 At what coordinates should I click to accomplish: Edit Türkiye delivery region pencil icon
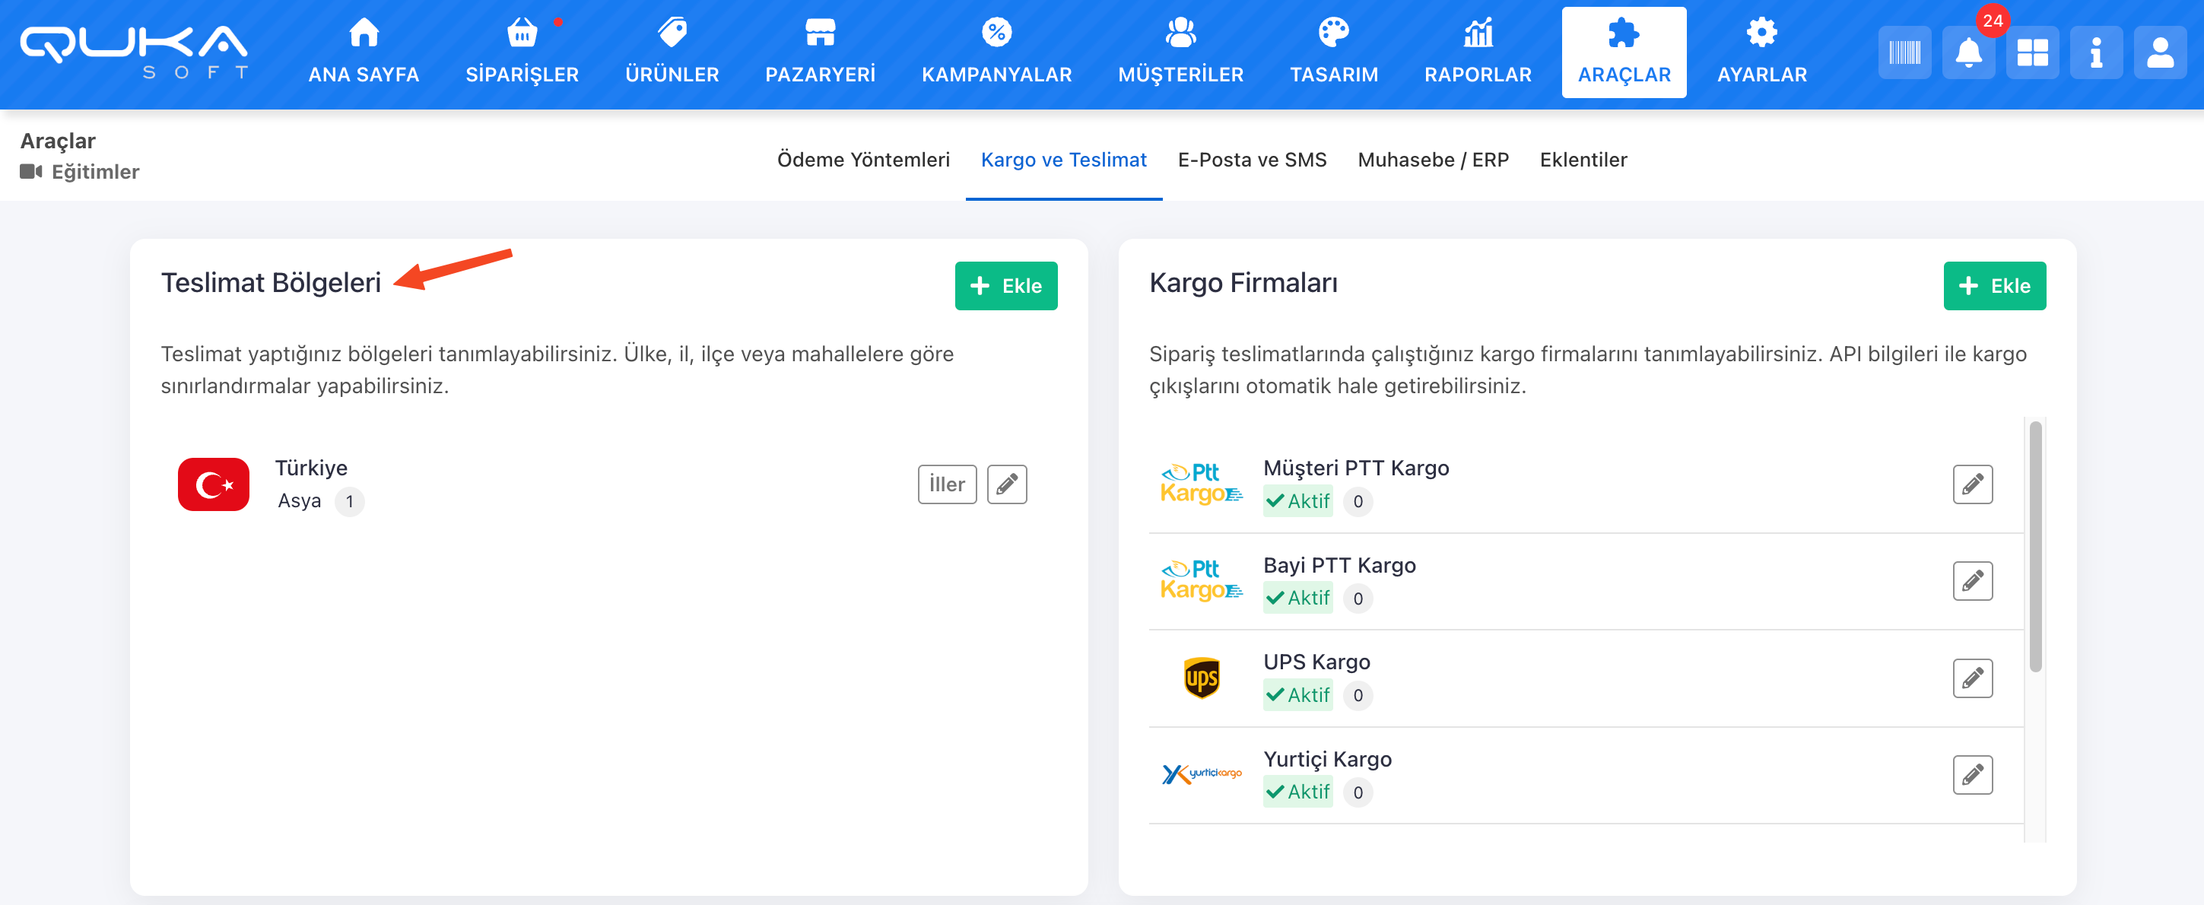[x=1006, y=484]
